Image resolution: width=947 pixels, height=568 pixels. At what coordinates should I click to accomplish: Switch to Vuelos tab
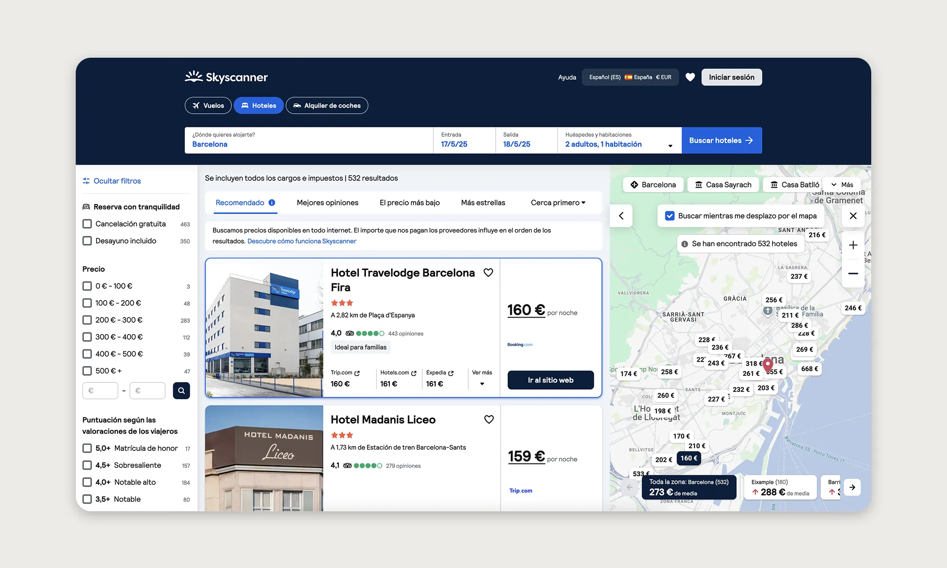coord(208,106)
